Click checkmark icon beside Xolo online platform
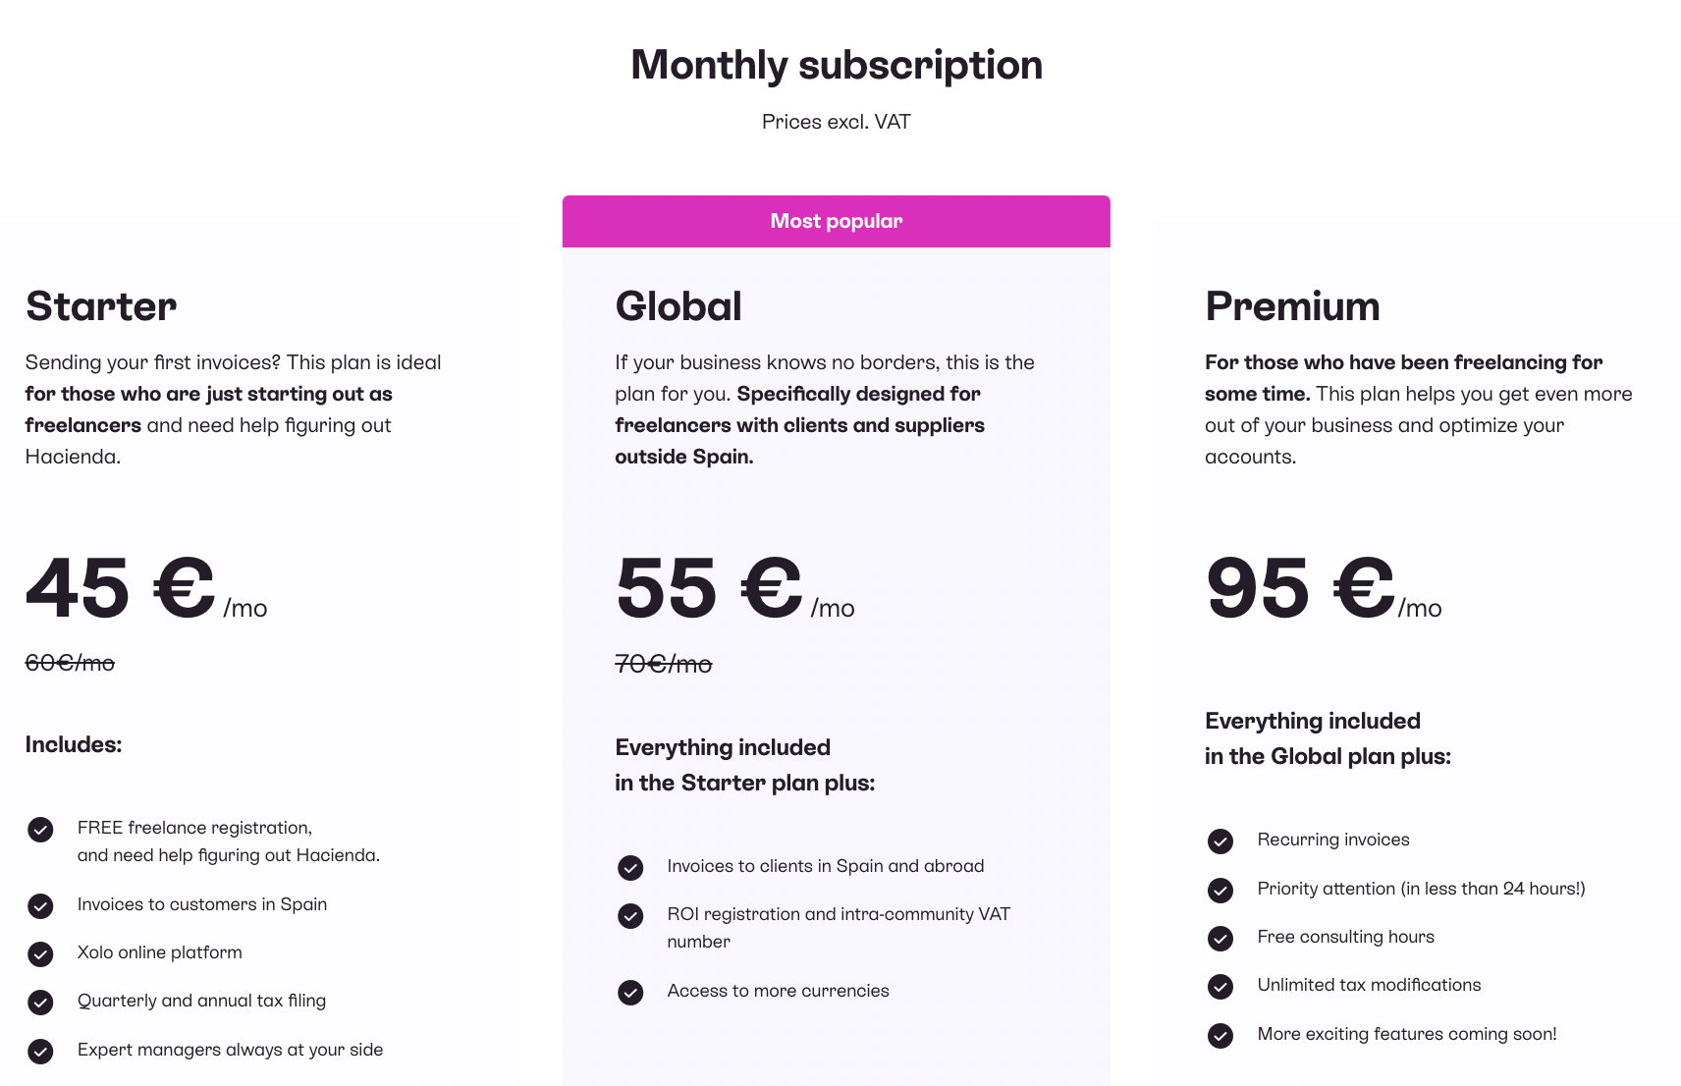Image resolution: width=1681 pixels, height=1086 pixels. coord(40,953)
